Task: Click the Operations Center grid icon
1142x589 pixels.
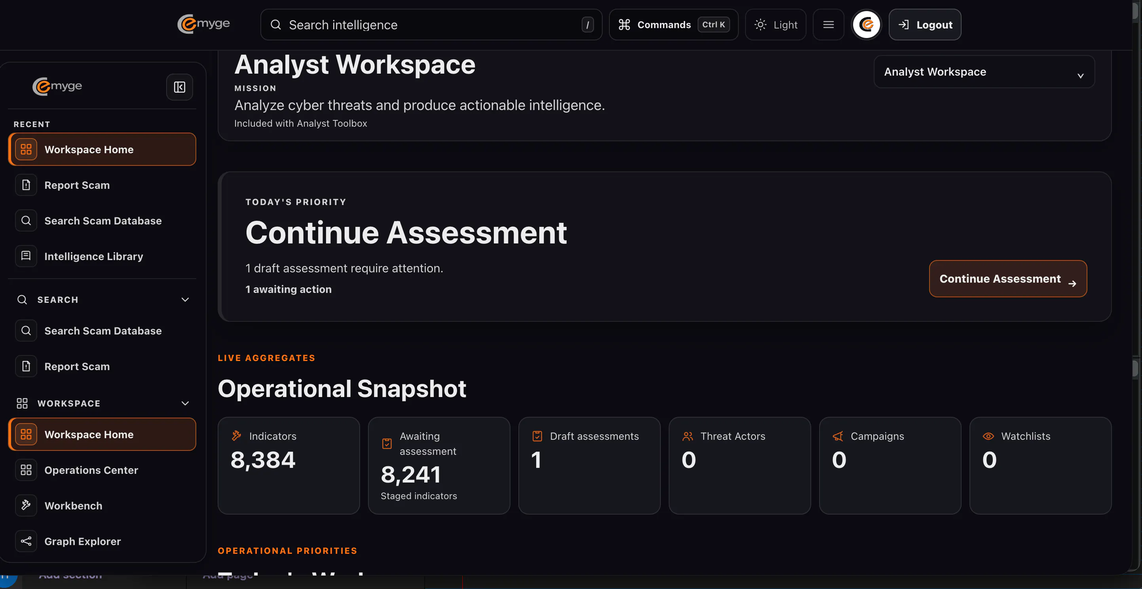Action: pos(26,470)
